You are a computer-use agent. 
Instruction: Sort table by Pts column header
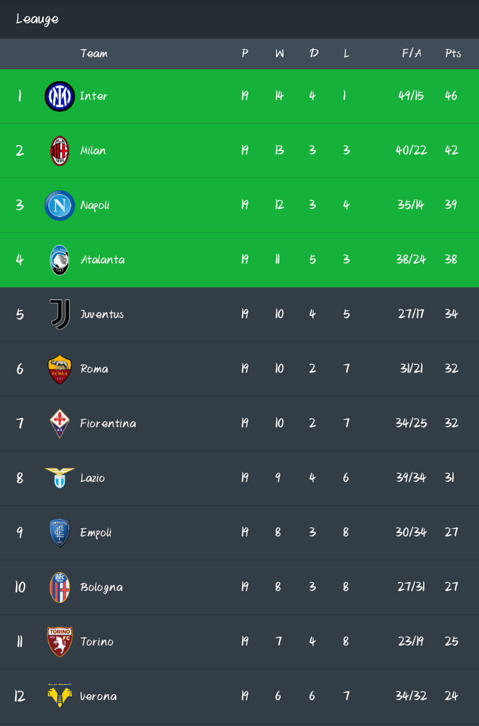pos(453,54)
